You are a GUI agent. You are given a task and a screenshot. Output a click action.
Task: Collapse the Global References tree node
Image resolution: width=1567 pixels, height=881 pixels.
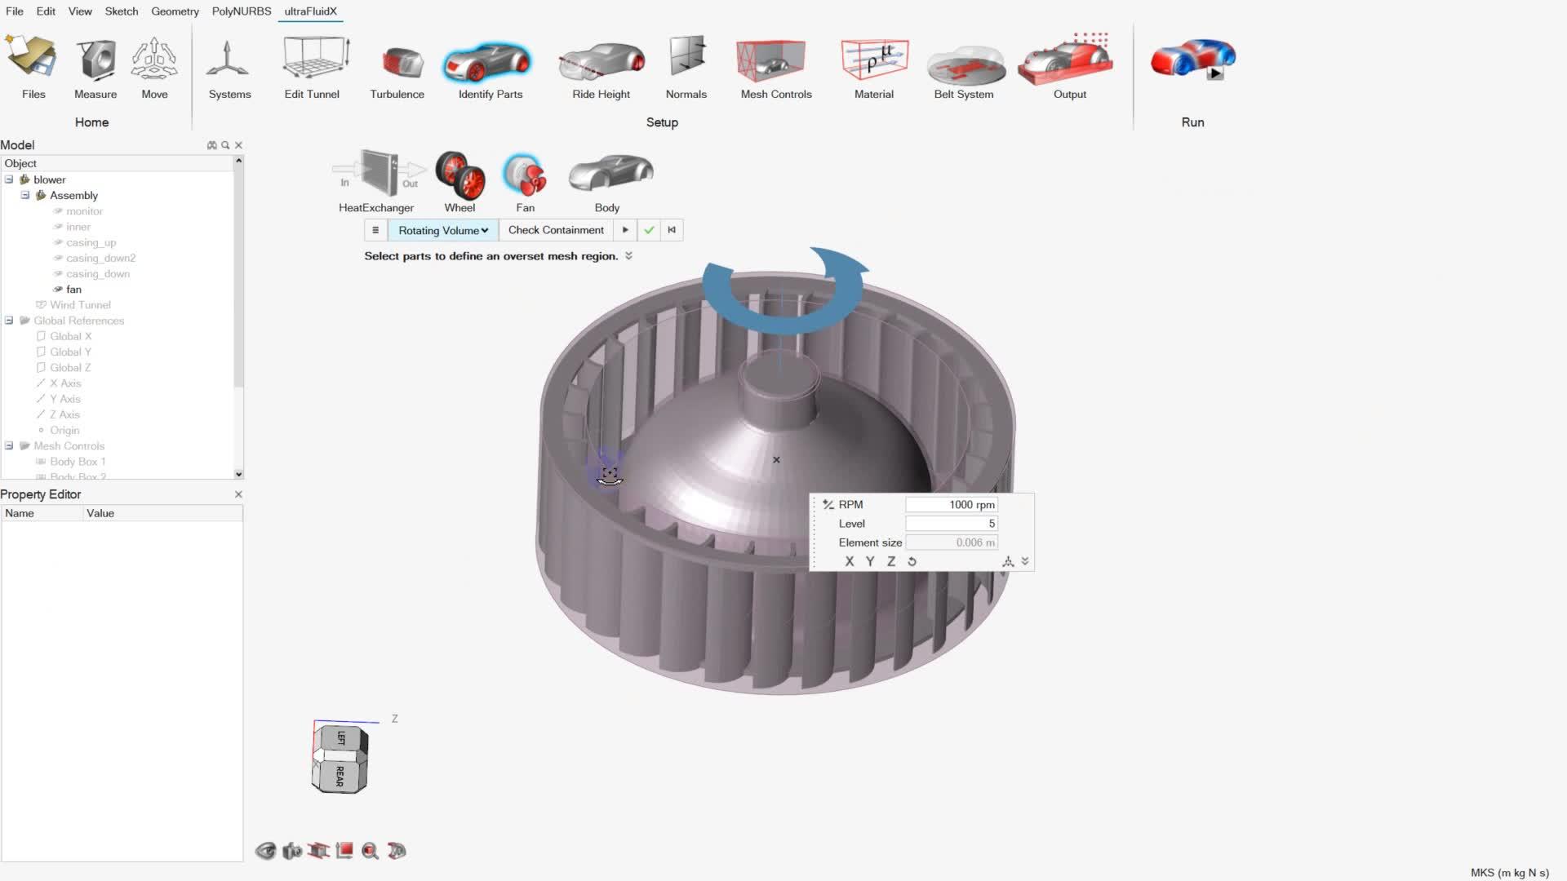click(x=9, y=321)
